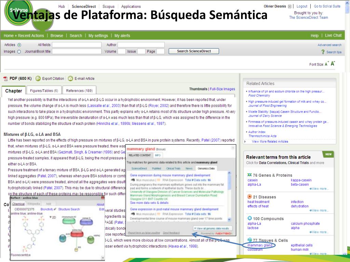The height and width of the screenshot is (262, 350).
Task: Click the page vertical scrollbar up arrow
Action: (x=347, y=2)
